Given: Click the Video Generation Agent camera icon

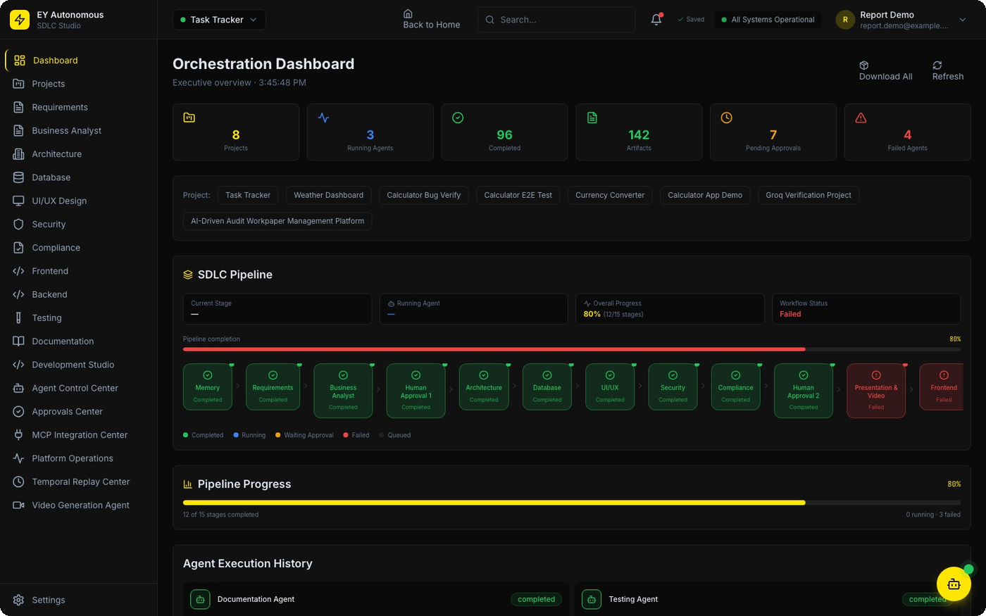Looking at the screenshot, I should tap(19, 505).
